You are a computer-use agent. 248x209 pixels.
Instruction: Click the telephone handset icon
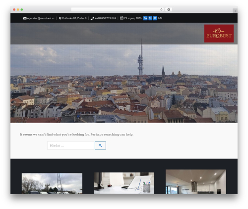[x=92, y=18]
